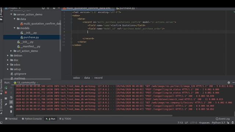235x132 pixels.
Task: Select the 4: Run tool window tab
Action: [x=51, y=119]
